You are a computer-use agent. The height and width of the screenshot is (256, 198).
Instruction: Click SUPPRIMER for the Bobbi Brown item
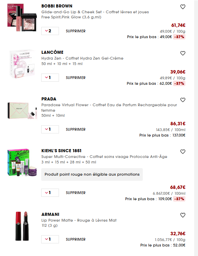coord(76,31)
